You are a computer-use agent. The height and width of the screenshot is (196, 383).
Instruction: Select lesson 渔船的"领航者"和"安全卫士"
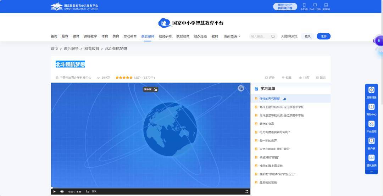coord(290,174)
